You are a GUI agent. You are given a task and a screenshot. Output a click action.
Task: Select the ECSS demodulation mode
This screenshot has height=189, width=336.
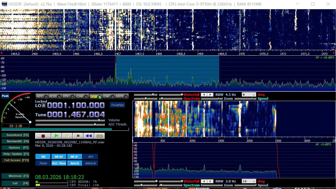click(x=55, y=96)
